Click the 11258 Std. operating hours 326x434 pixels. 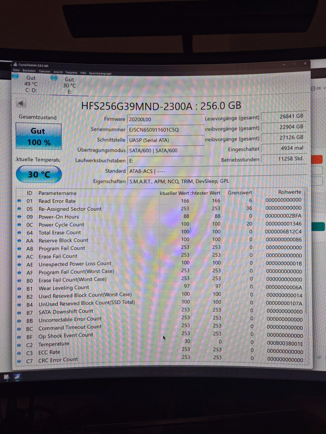click(284, 159)
